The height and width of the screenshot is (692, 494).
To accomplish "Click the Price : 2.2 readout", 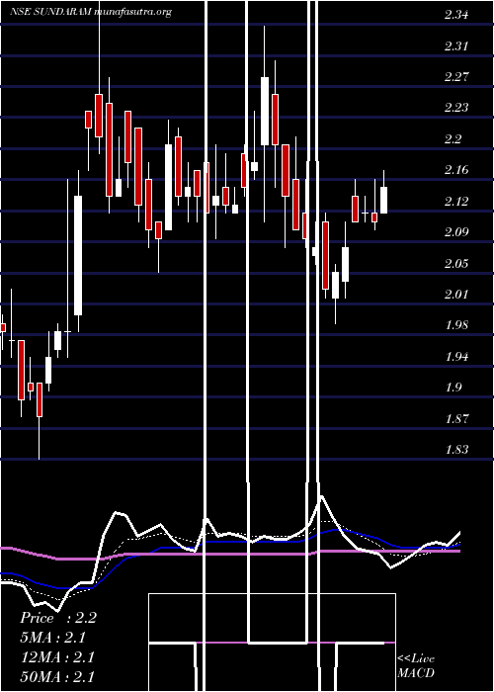I will 58,618.
